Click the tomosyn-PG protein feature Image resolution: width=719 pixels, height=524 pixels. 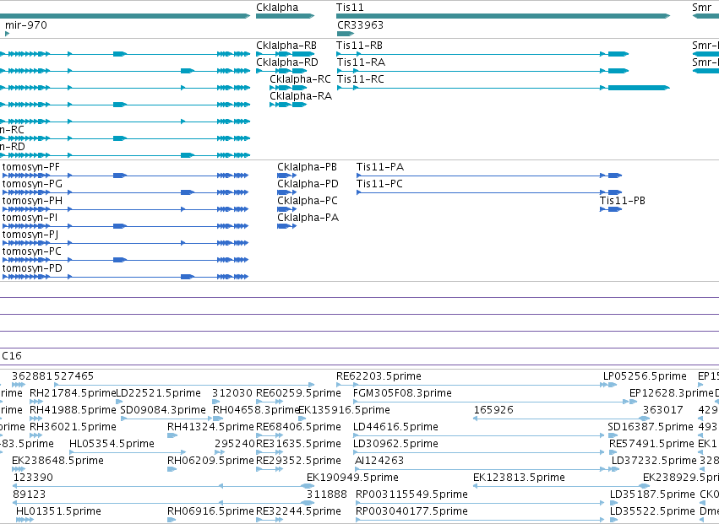pyautogui.click(x=125, y=192)
